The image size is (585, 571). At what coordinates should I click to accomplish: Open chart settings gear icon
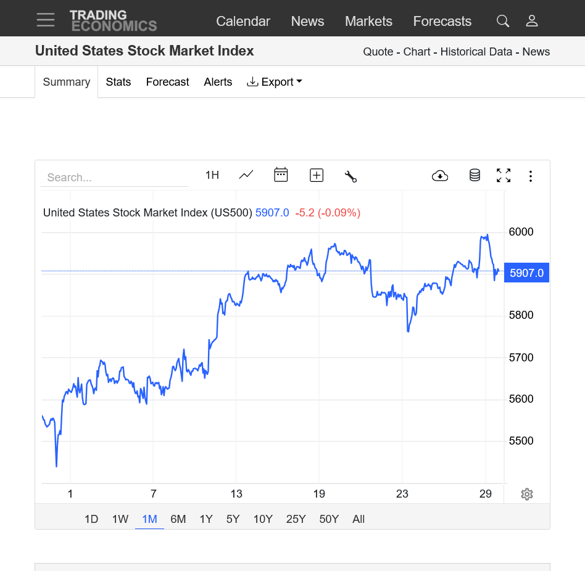click(527, 494)
